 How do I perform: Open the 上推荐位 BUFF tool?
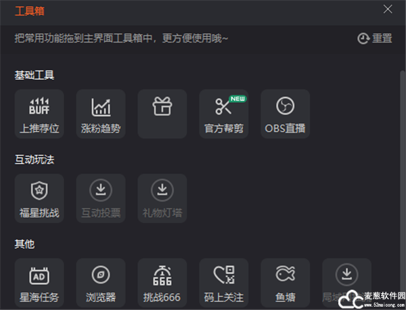pos(39,114)
